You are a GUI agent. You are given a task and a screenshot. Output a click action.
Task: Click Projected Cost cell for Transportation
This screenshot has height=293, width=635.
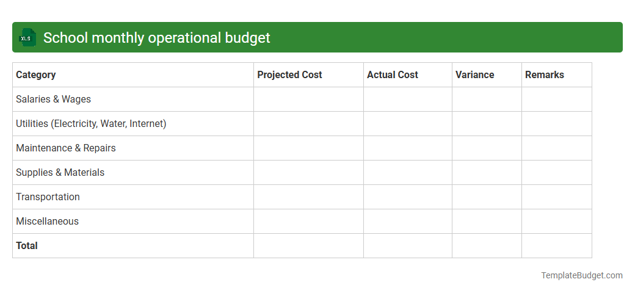pyautogui.click(x=308, y=197)
